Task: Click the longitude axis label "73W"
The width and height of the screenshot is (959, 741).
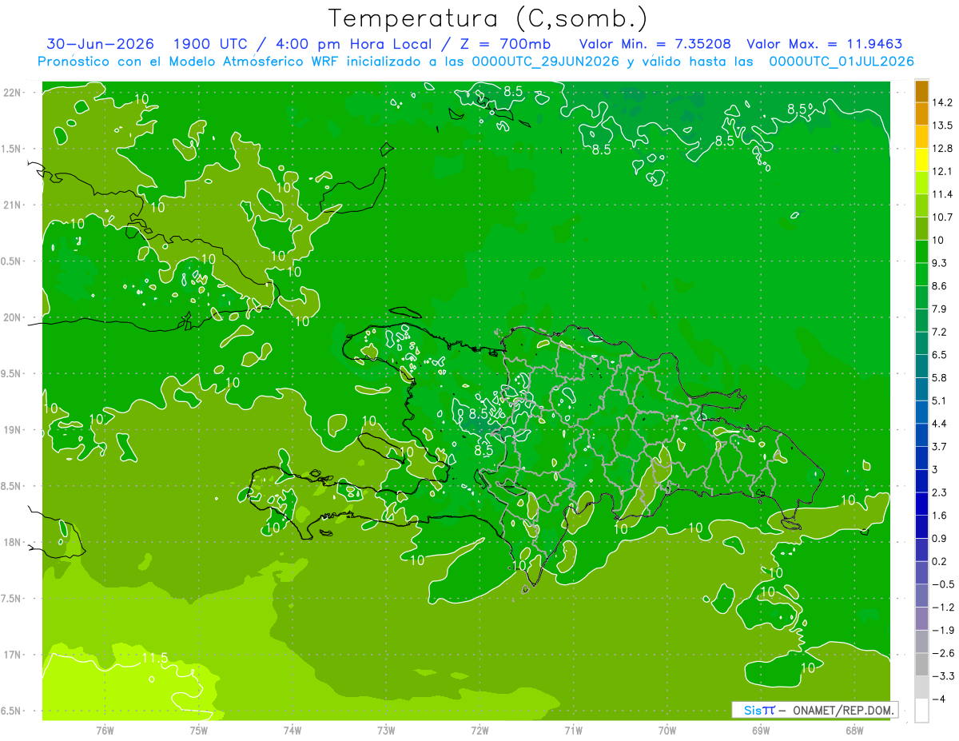Action: click(386, 731)
